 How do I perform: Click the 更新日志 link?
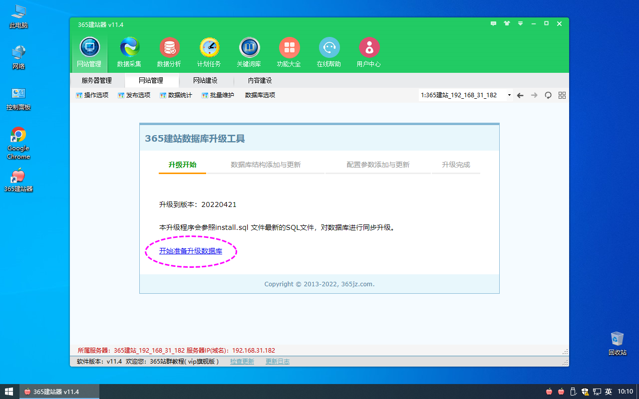pos(278,362)
